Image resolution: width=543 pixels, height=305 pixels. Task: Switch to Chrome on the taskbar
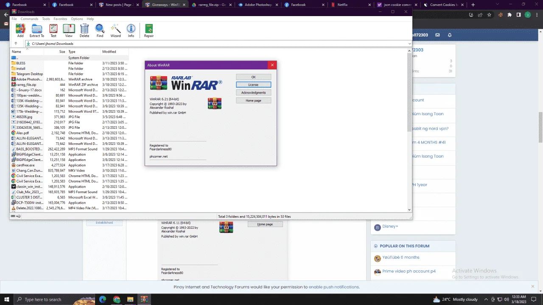pyautogui.click(x=117, y=299)
